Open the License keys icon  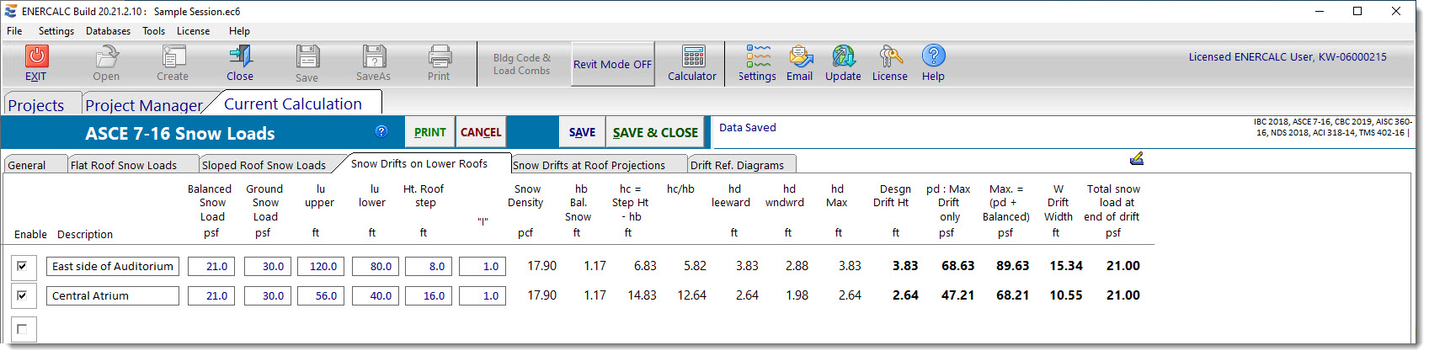(889, 57)
